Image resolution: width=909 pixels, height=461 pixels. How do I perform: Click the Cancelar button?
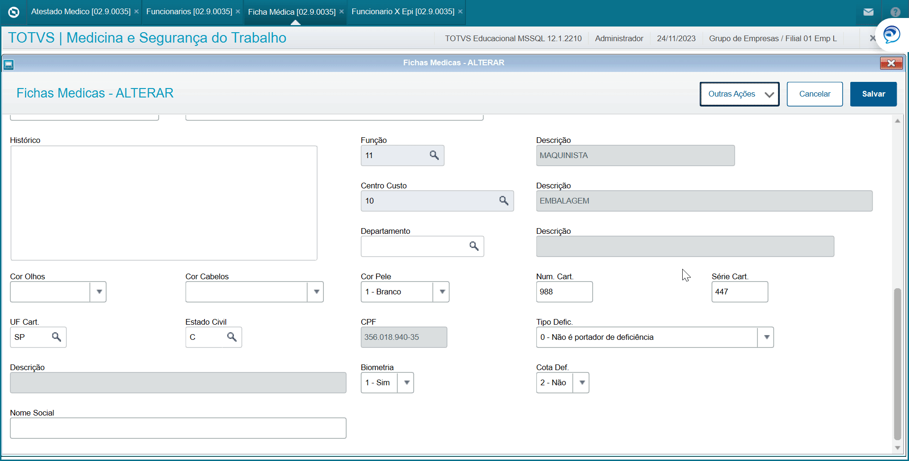[815, 94]
